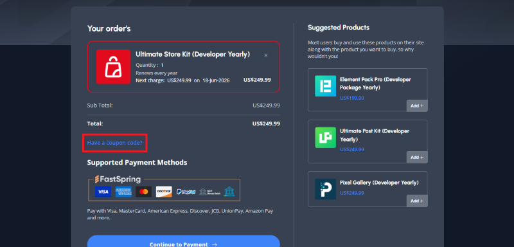Click the US$199.00 price under Element Pack Pro

[x=351, y=98]
